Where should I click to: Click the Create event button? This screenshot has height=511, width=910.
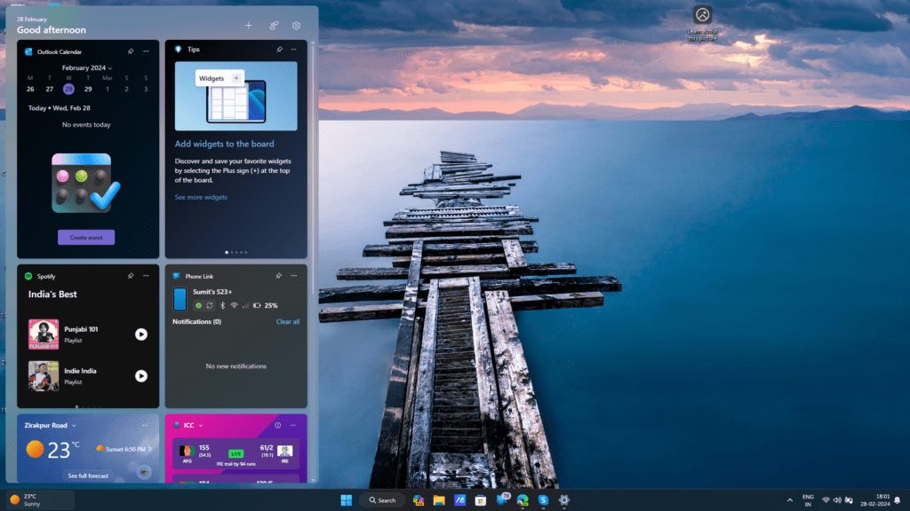tap(85, 237)
